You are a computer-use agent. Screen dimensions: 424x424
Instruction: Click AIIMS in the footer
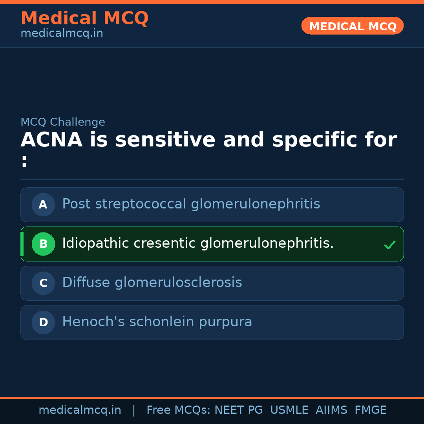click(331, 410)
